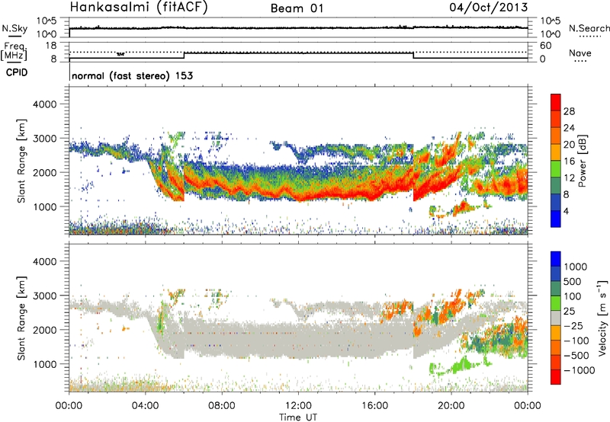Click the "04:00" time tick label
The width and height of the screenshot is (610, 422).
[x=145, y=406]
